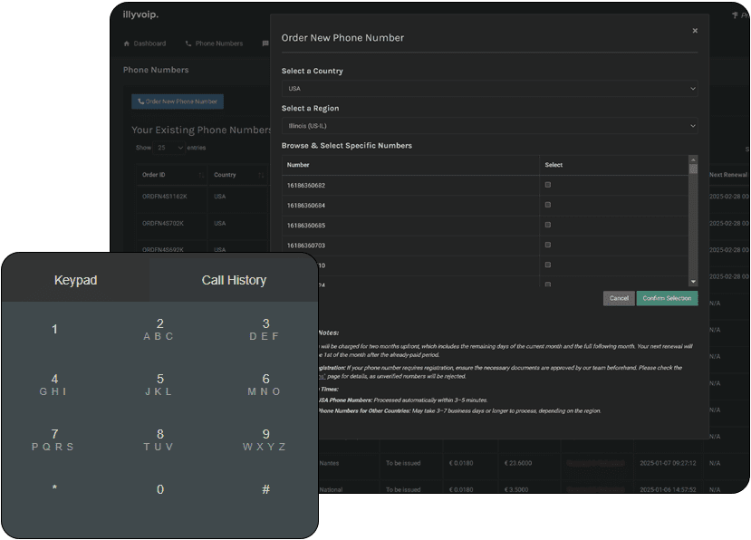Tick the checkbox for 16186360684
Viewport: 751px width, 540px height.
548,205
